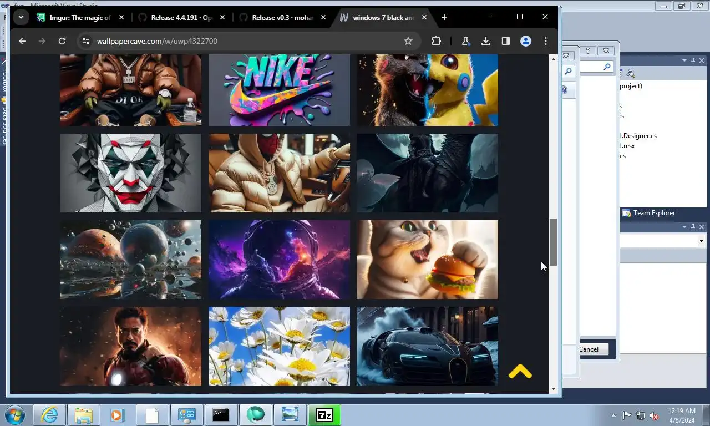Open the 7-Zip taskbar icon

point(324,415)
